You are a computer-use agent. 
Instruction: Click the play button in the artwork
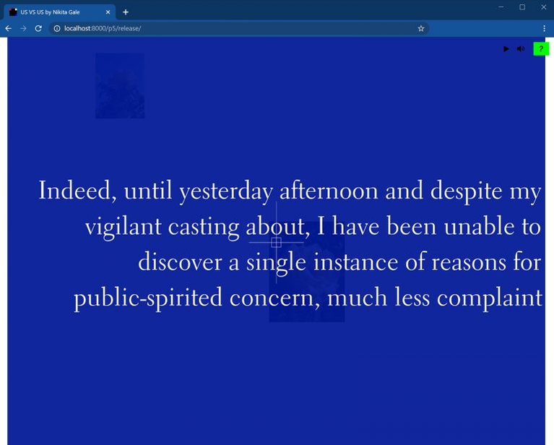click(506, 49)
